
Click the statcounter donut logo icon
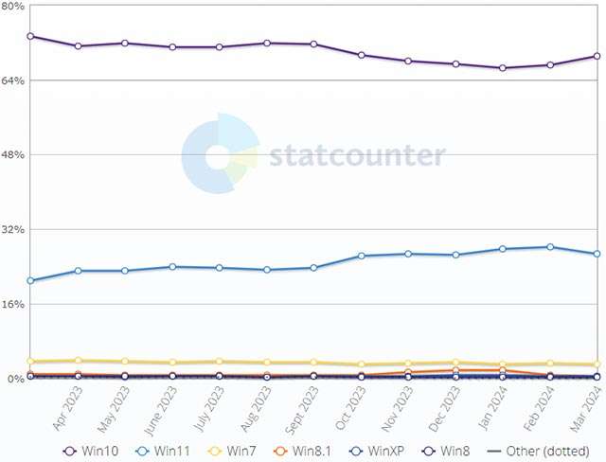(x=219, y=154)
